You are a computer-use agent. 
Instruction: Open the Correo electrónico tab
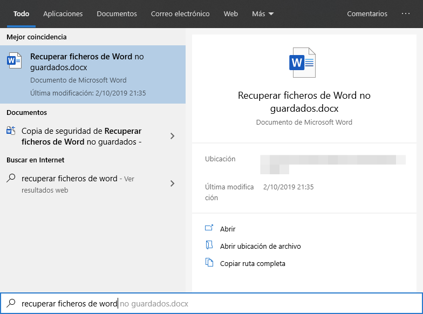(x=180, y=14)
